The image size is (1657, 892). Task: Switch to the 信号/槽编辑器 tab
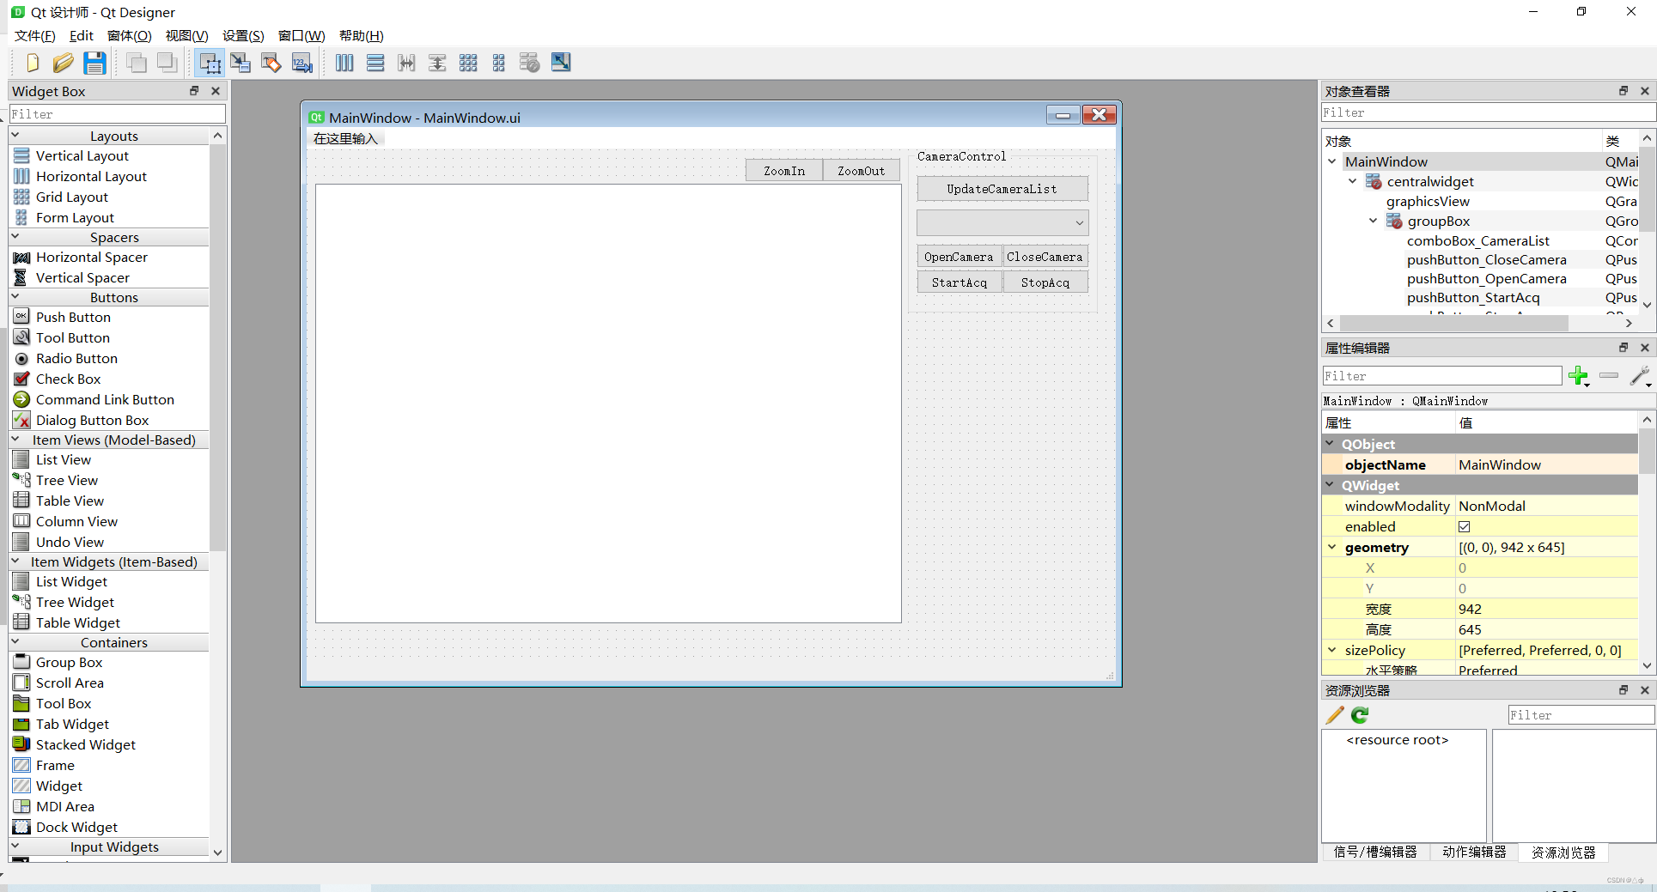pos(1375,852)
